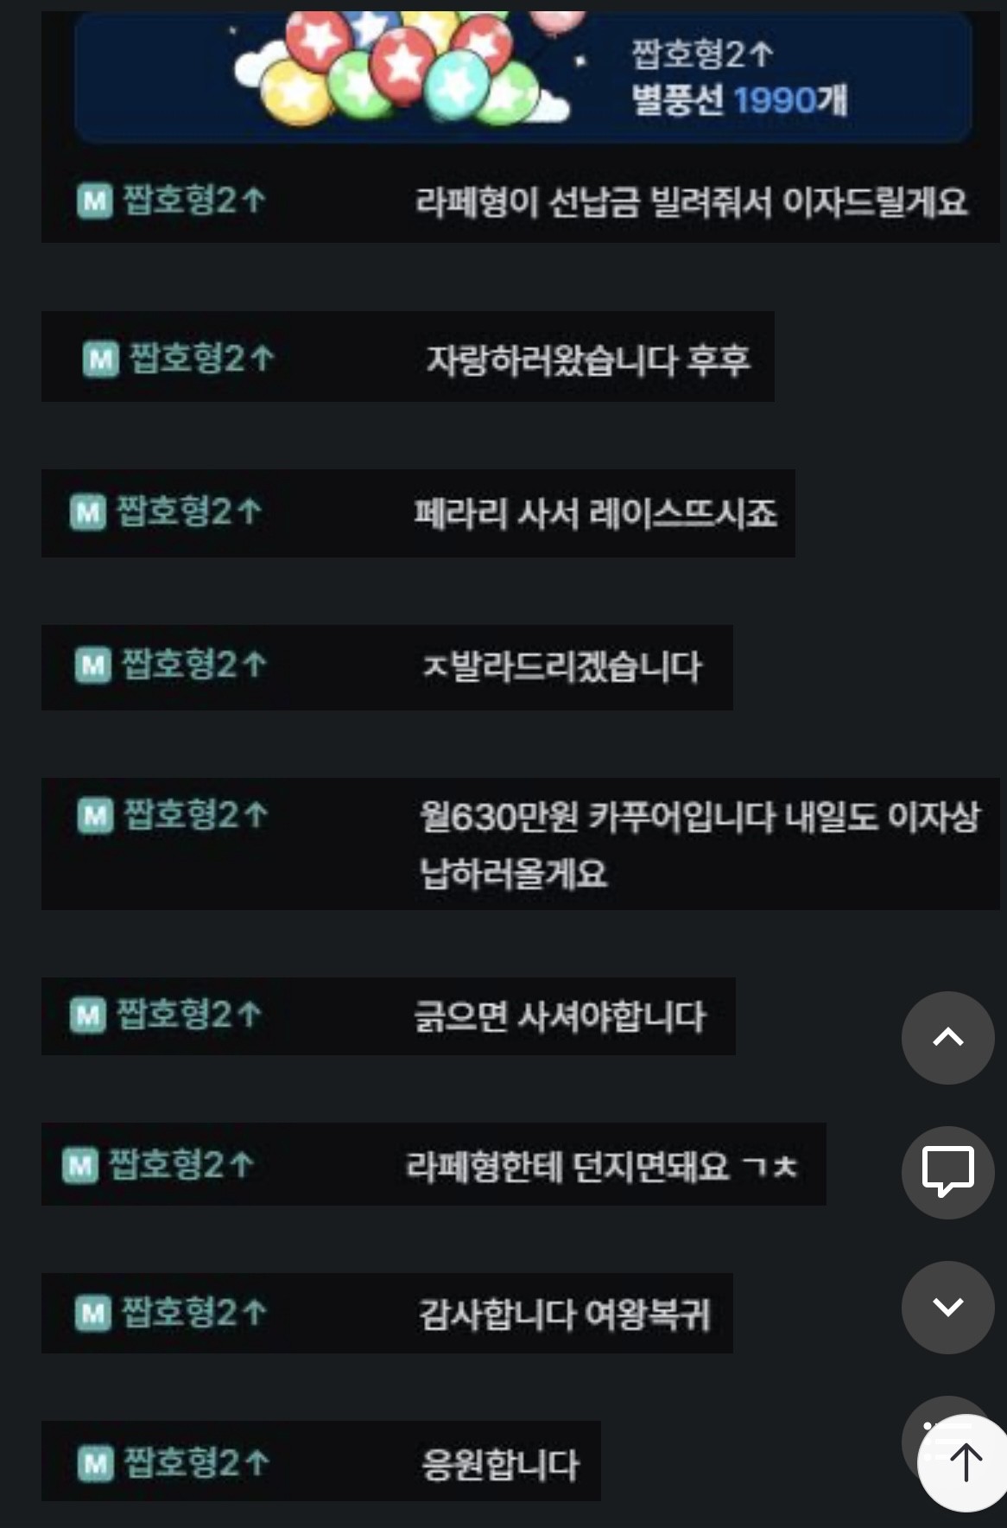
Task: Click the M badge beside 응원합니다 message
Action: [x=95, y=1463]
